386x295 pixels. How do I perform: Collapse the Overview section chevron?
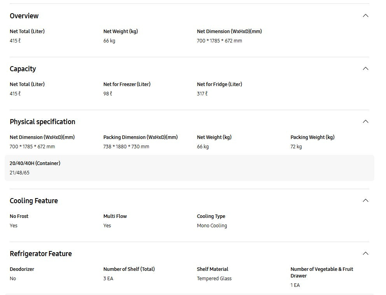pos(365,16)
